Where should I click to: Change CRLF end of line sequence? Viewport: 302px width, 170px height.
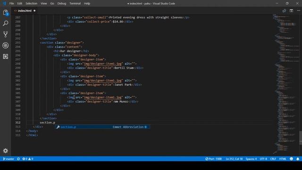273,159
